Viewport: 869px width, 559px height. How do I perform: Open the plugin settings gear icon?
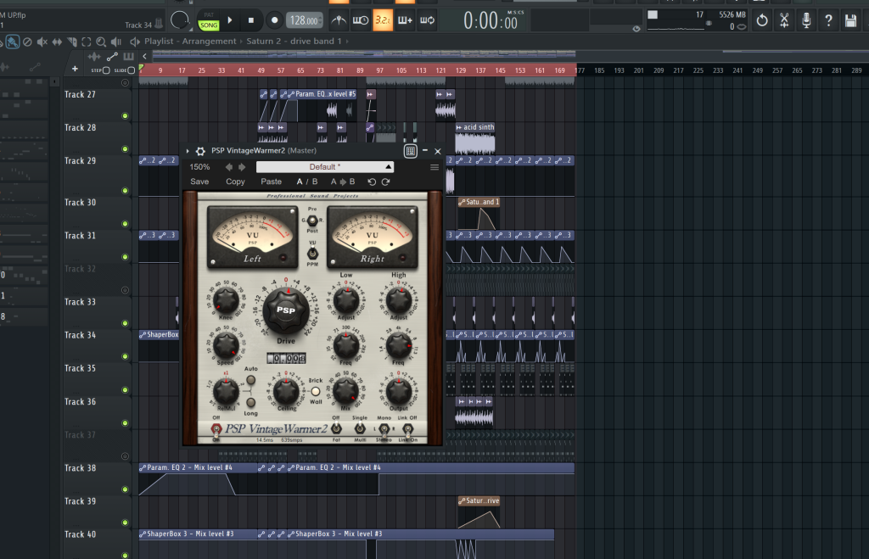click(200, 151)
